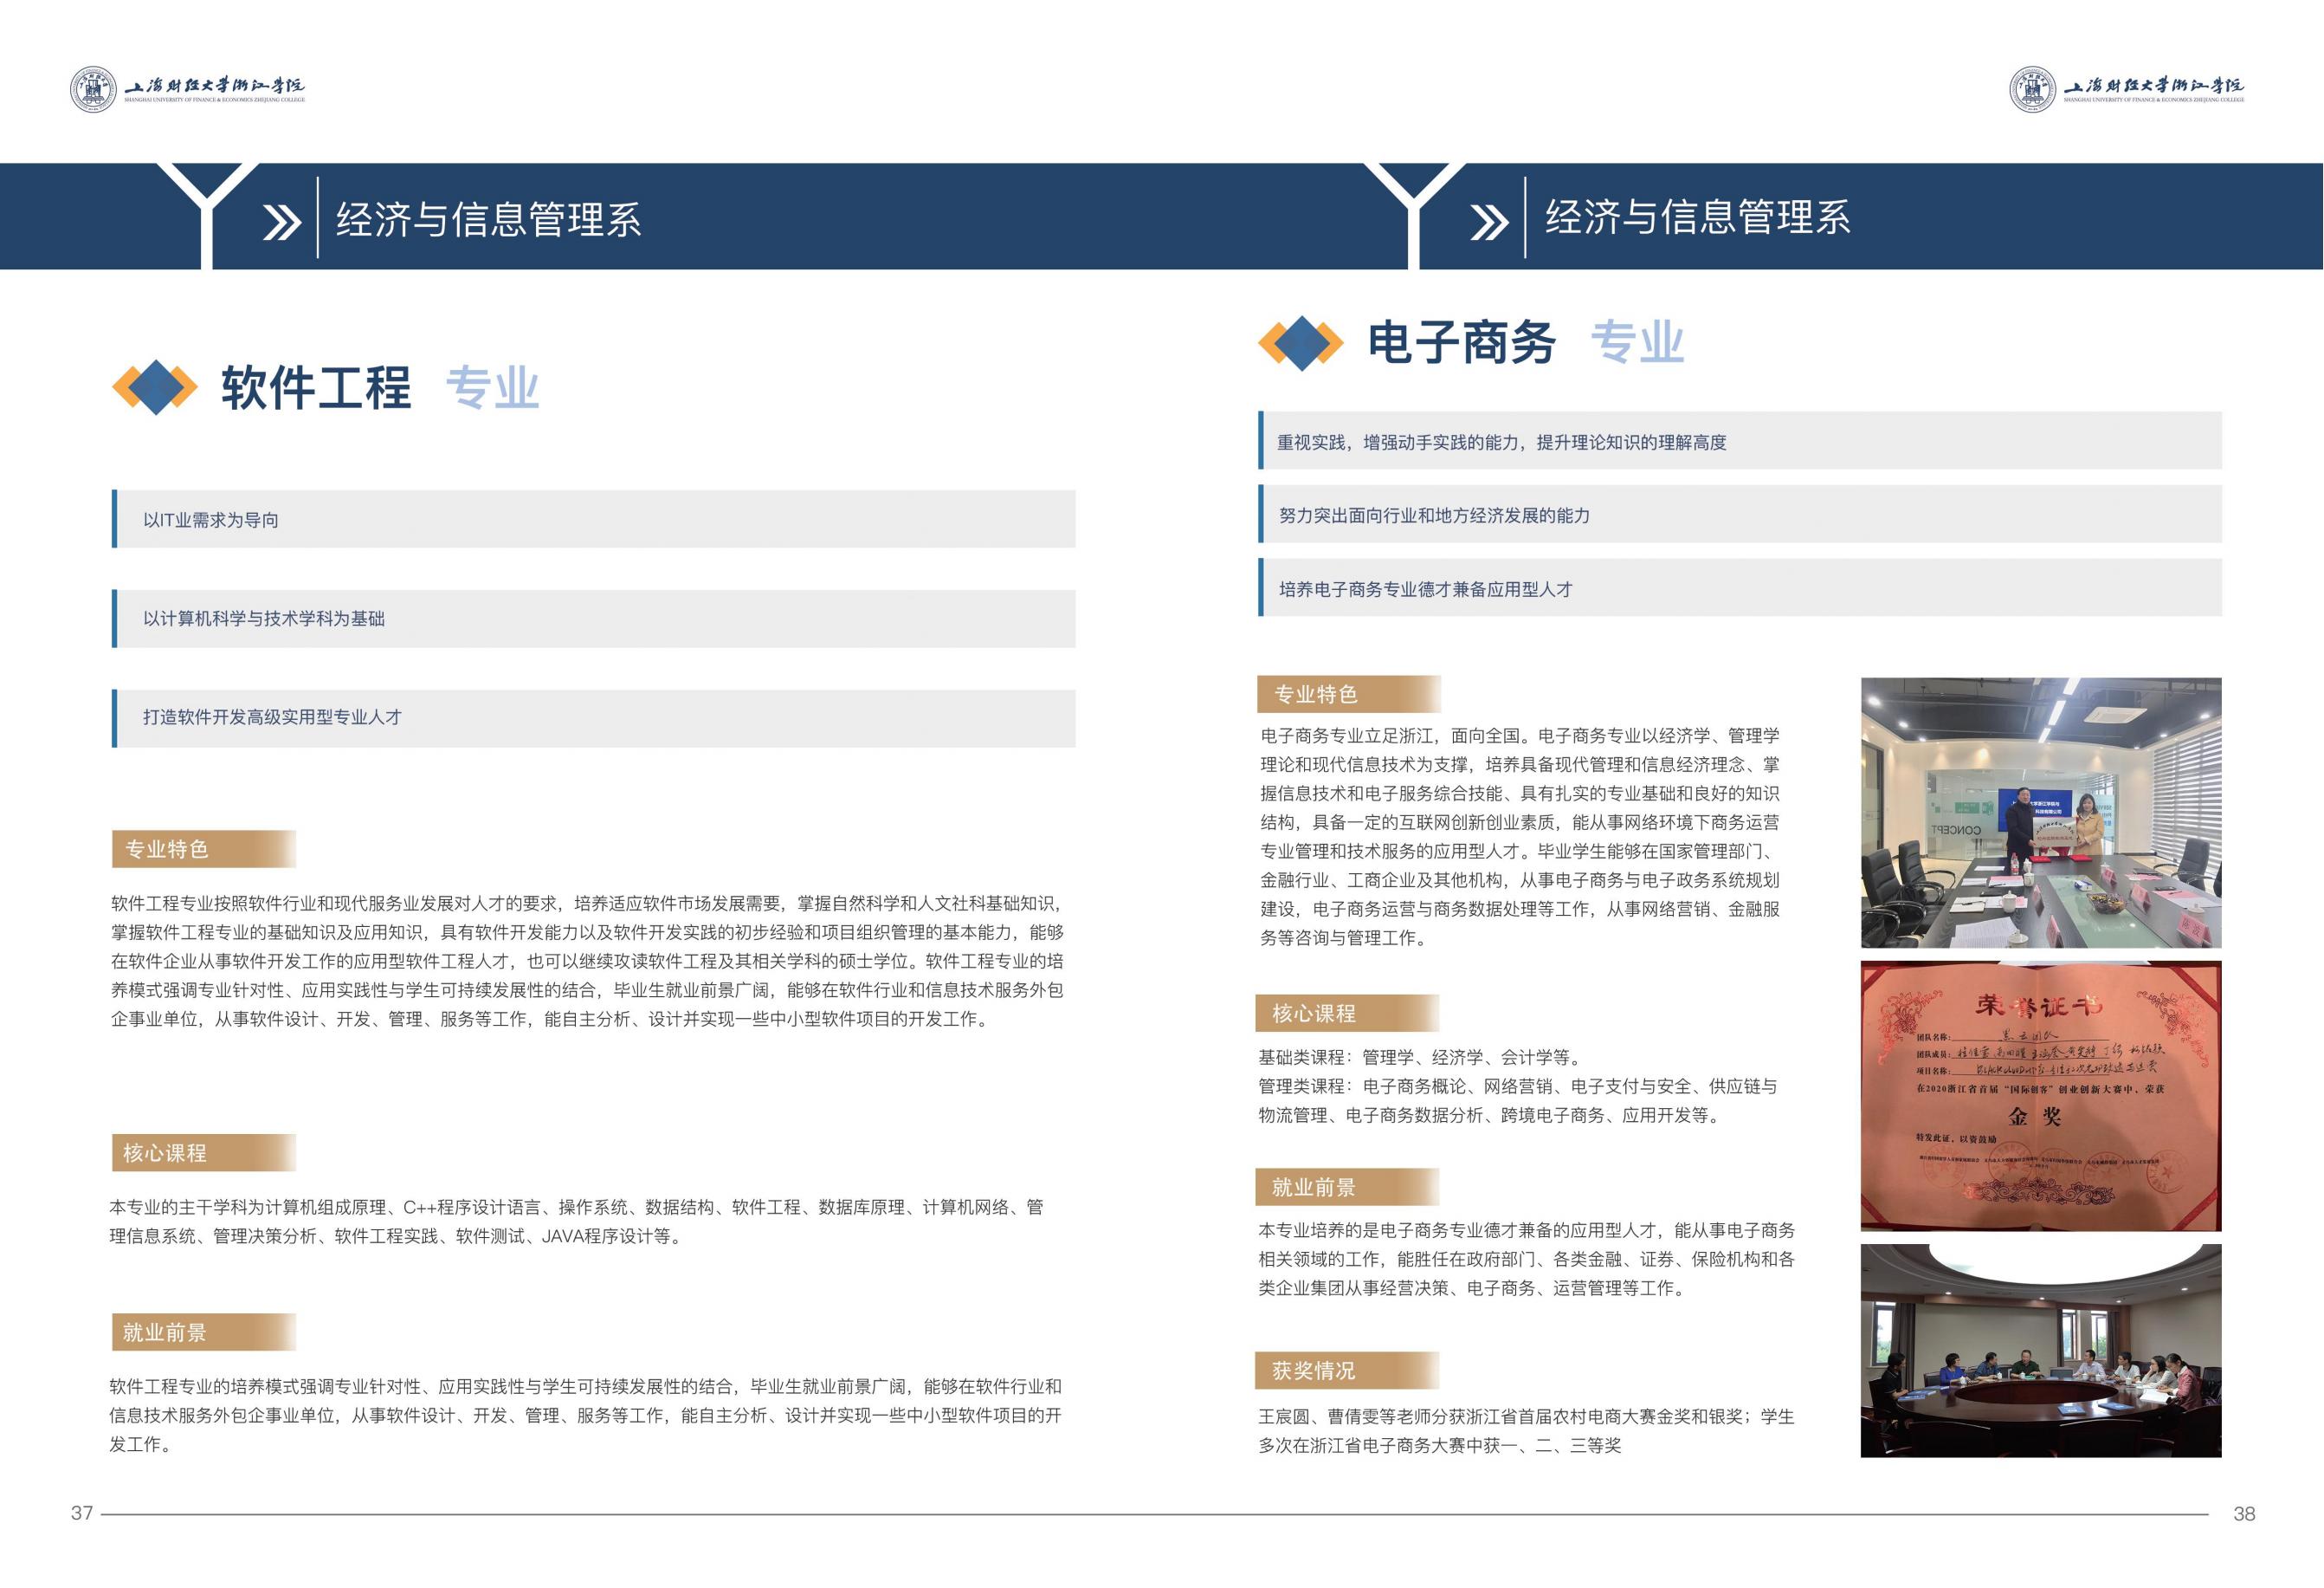Image resolution: width=2324 pixels, height=1588 pixels.
Task: Click the 经济与信息管理系 title on left banner
Action: click(488, 220)
